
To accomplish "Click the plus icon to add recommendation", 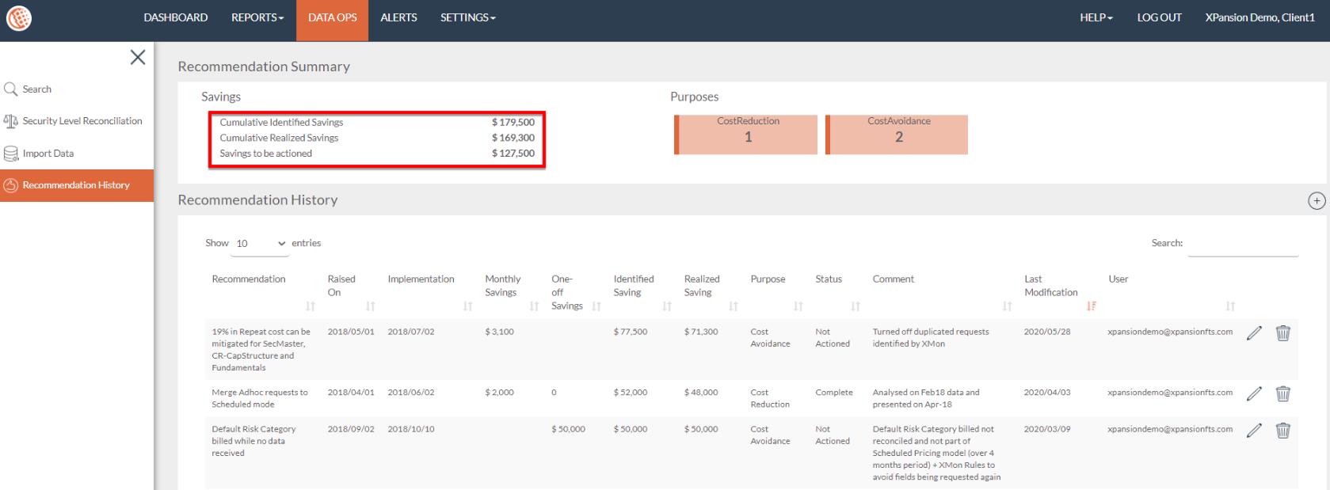I will [x=1316, y=201].
